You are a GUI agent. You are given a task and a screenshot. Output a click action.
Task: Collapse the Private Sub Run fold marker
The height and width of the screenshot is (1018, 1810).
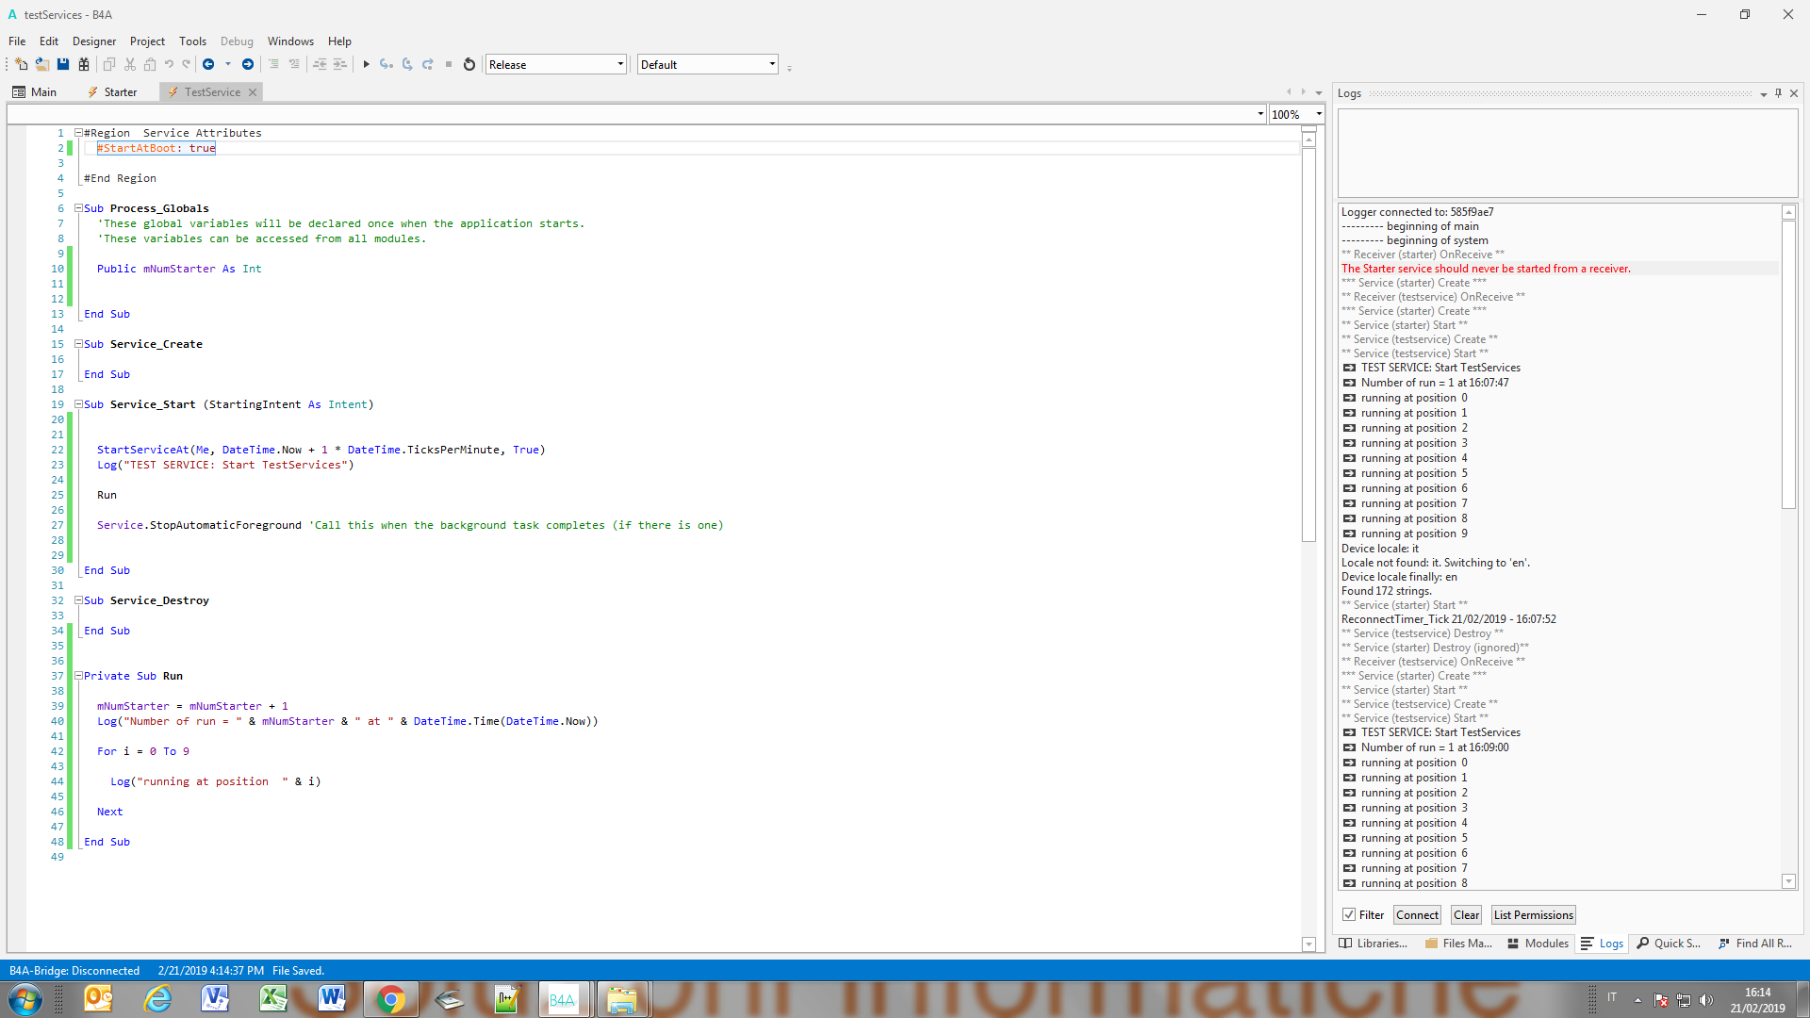point(79,676)
